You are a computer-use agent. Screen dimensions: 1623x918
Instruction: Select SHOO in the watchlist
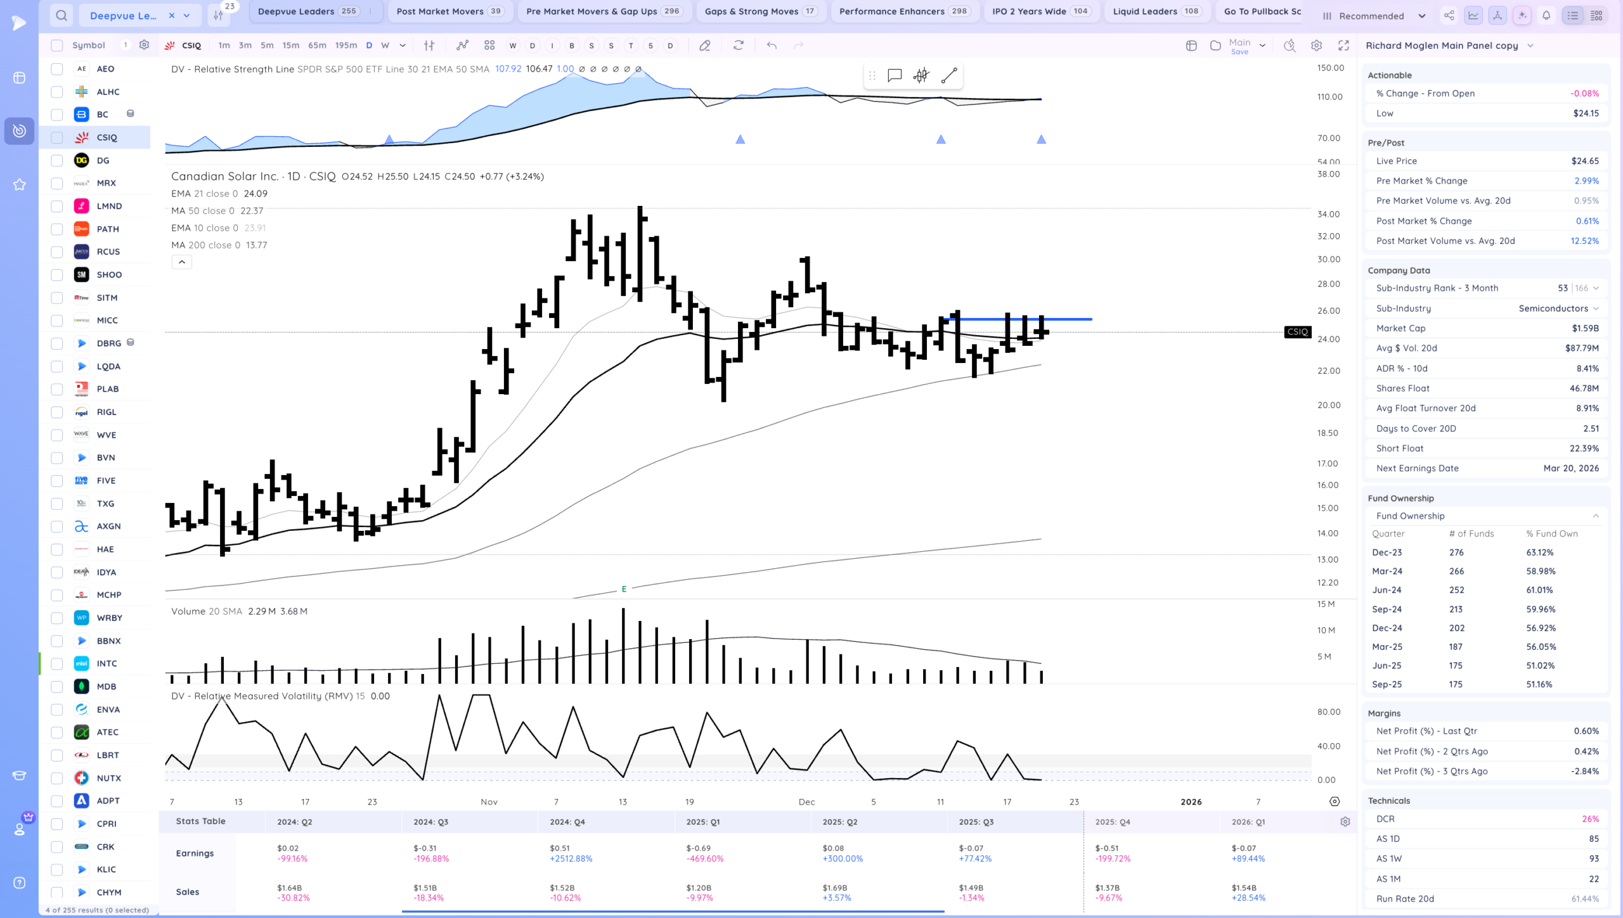pyautogui.click(x=109, y=274)
